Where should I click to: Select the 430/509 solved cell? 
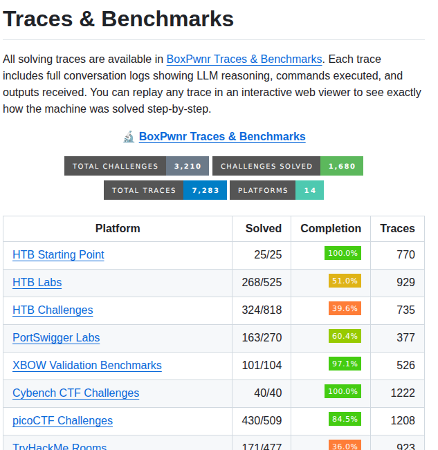262,421
